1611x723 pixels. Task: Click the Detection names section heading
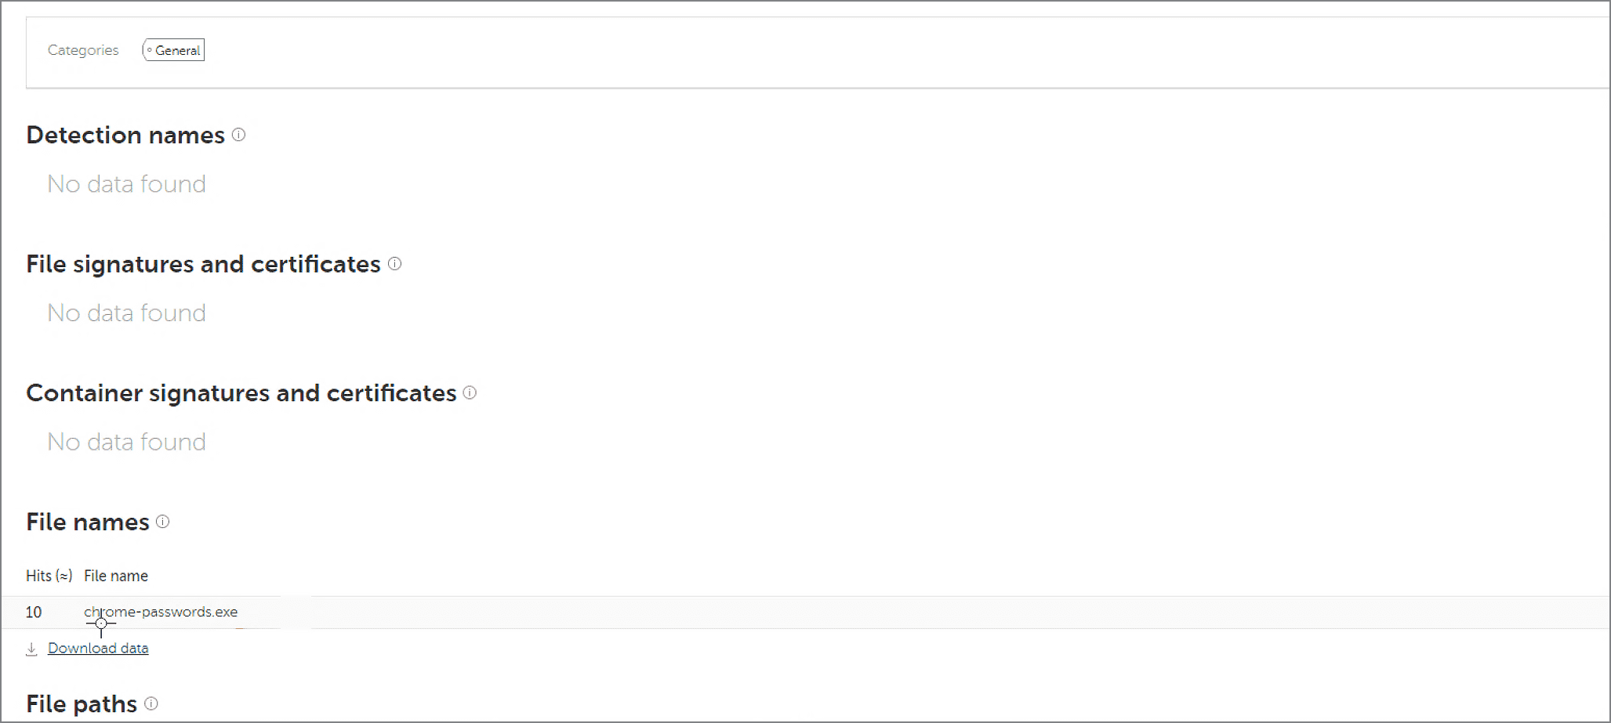pos(125,136)
